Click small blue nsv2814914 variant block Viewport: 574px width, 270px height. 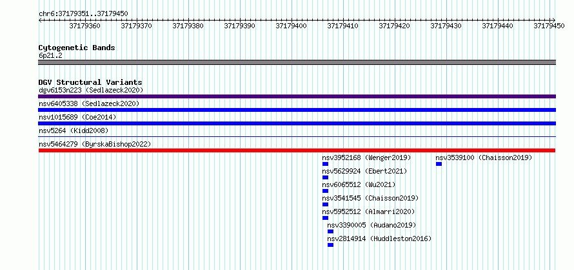click(330, 245)
